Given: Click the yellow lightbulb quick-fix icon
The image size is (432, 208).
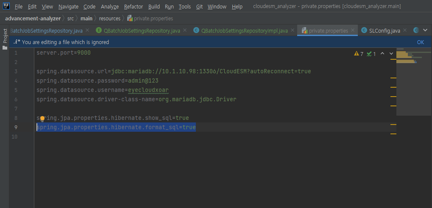Looking at the screenshot, I should 42,119.
